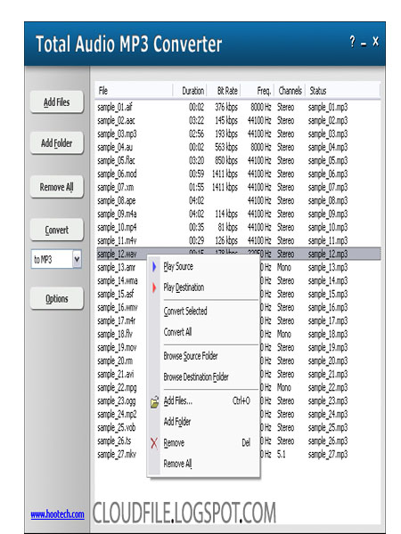Click the blue Play Source arrow icon
401x534 pixels.
click(154, 266)
